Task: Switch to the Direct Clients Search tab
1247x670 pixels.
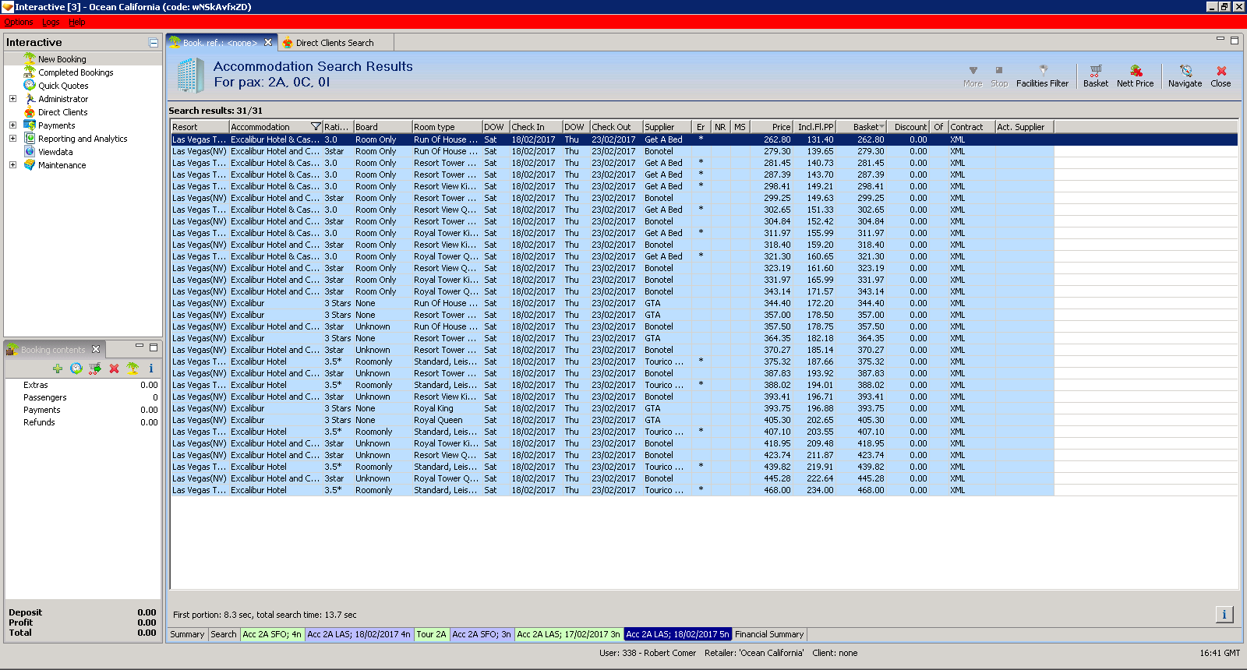Action: coord(334,43)
